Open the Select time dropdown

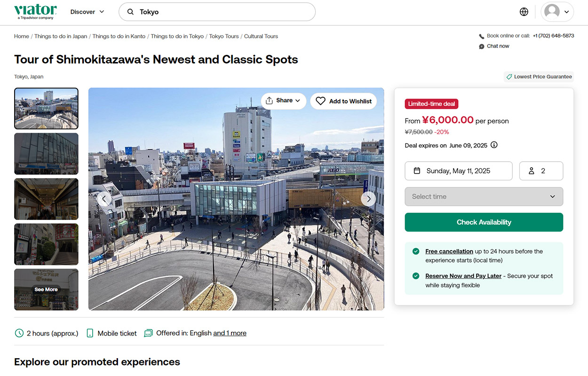click(484, 196)
